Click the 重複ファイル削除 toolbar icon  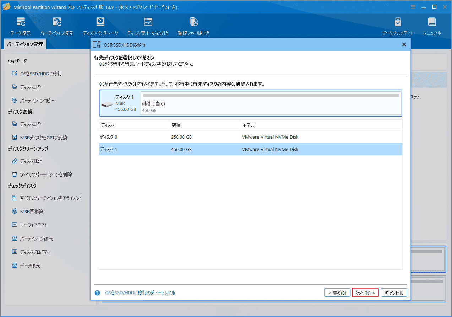194,26
